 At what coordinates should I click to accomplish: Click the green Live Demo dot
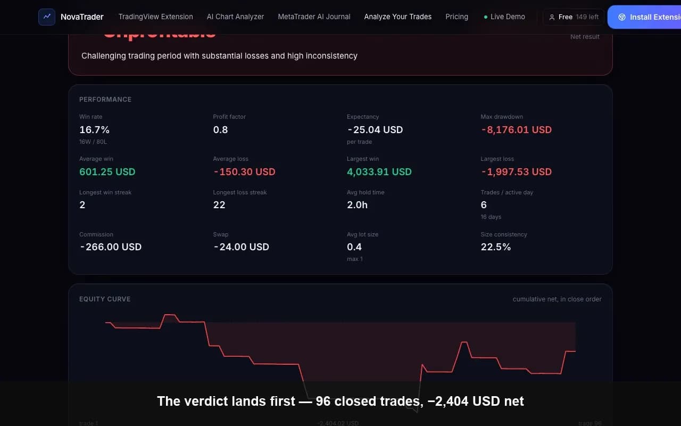pyautogui.click(x=486, y=17)
